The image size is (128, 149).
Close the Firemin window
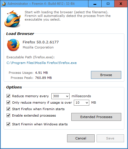(121, 4)
